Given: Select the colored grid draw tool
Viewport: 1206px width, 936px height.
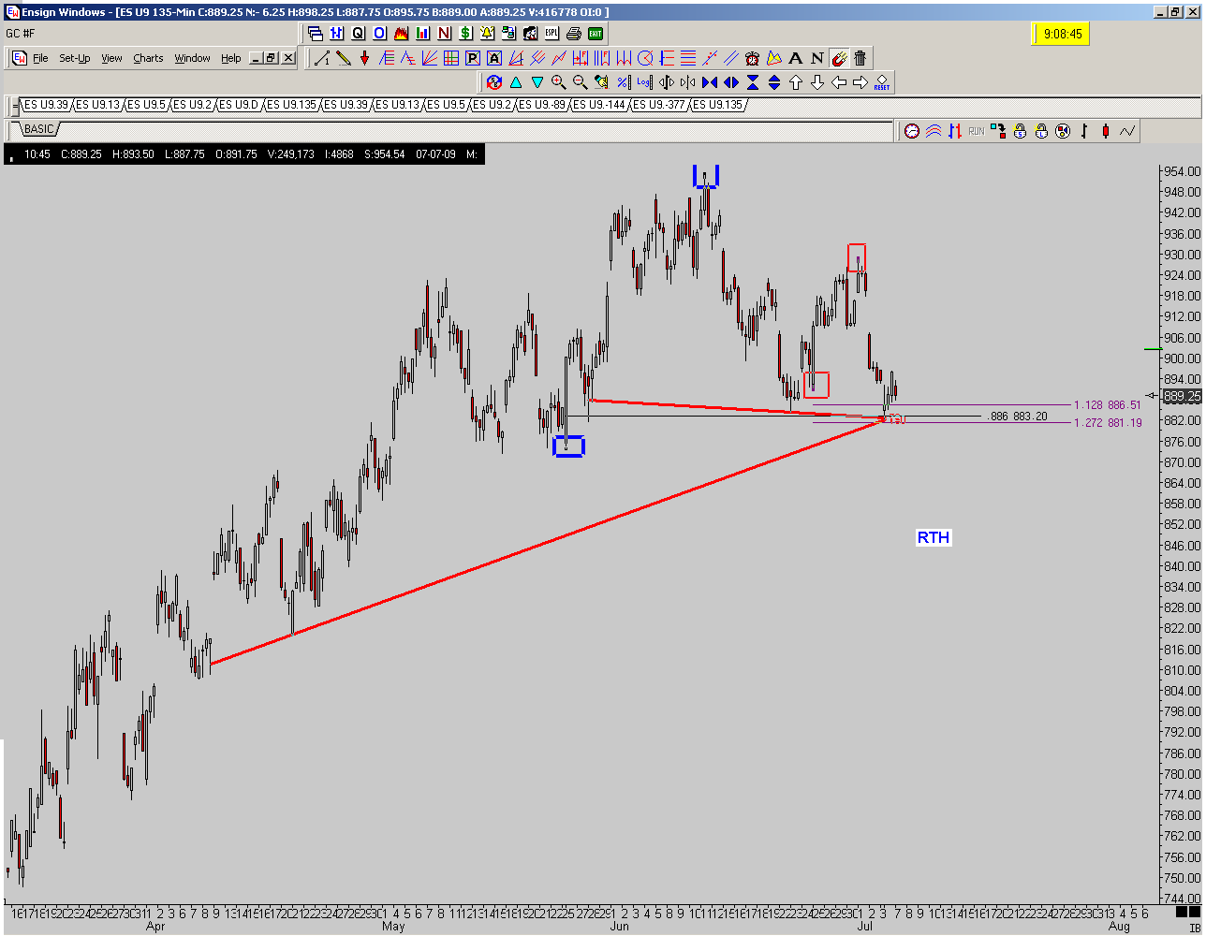Looking at the screenshot, I should 450,58.
